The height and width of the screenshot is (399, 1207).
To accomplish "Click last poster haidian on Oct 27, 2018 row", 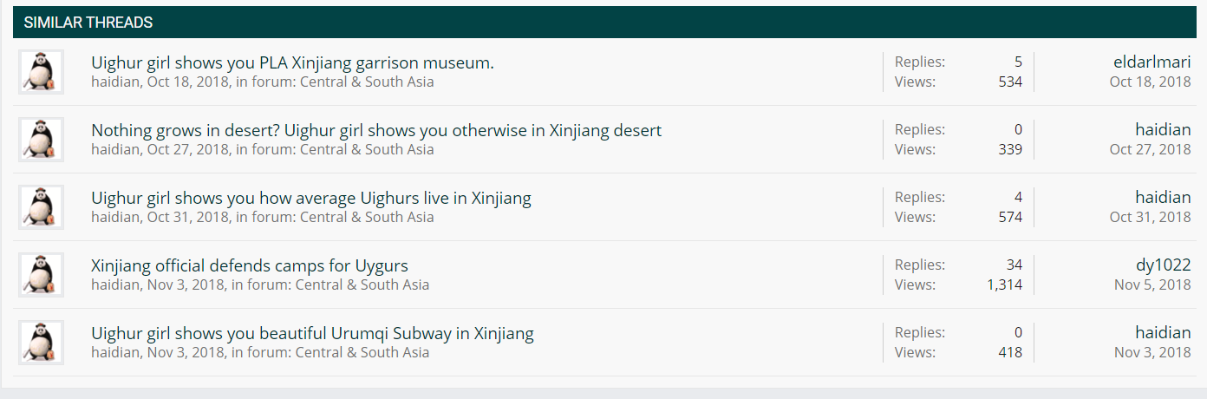I will tap(1163, 129).
